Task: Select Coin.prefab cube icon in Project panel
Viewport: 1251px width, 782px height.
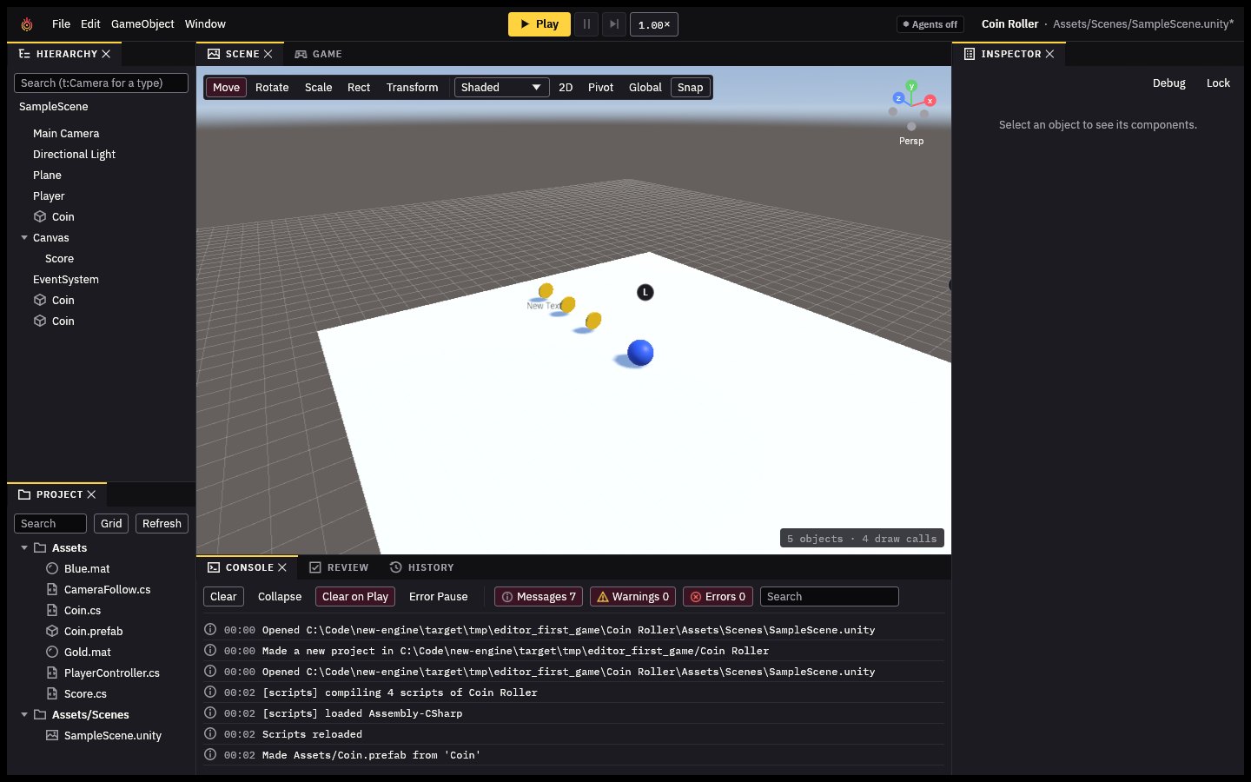Action: pos(52,631)
